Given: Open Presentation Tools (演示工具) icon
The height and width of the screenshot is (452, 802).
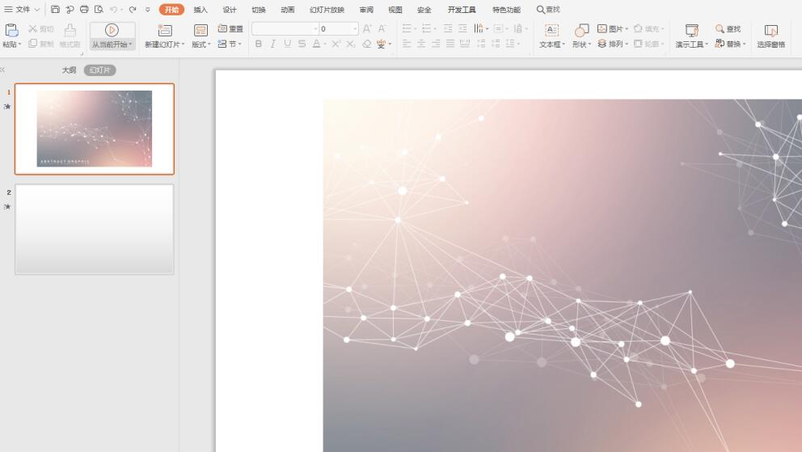Looking at the screenshot, I should (x=691, y=30).
